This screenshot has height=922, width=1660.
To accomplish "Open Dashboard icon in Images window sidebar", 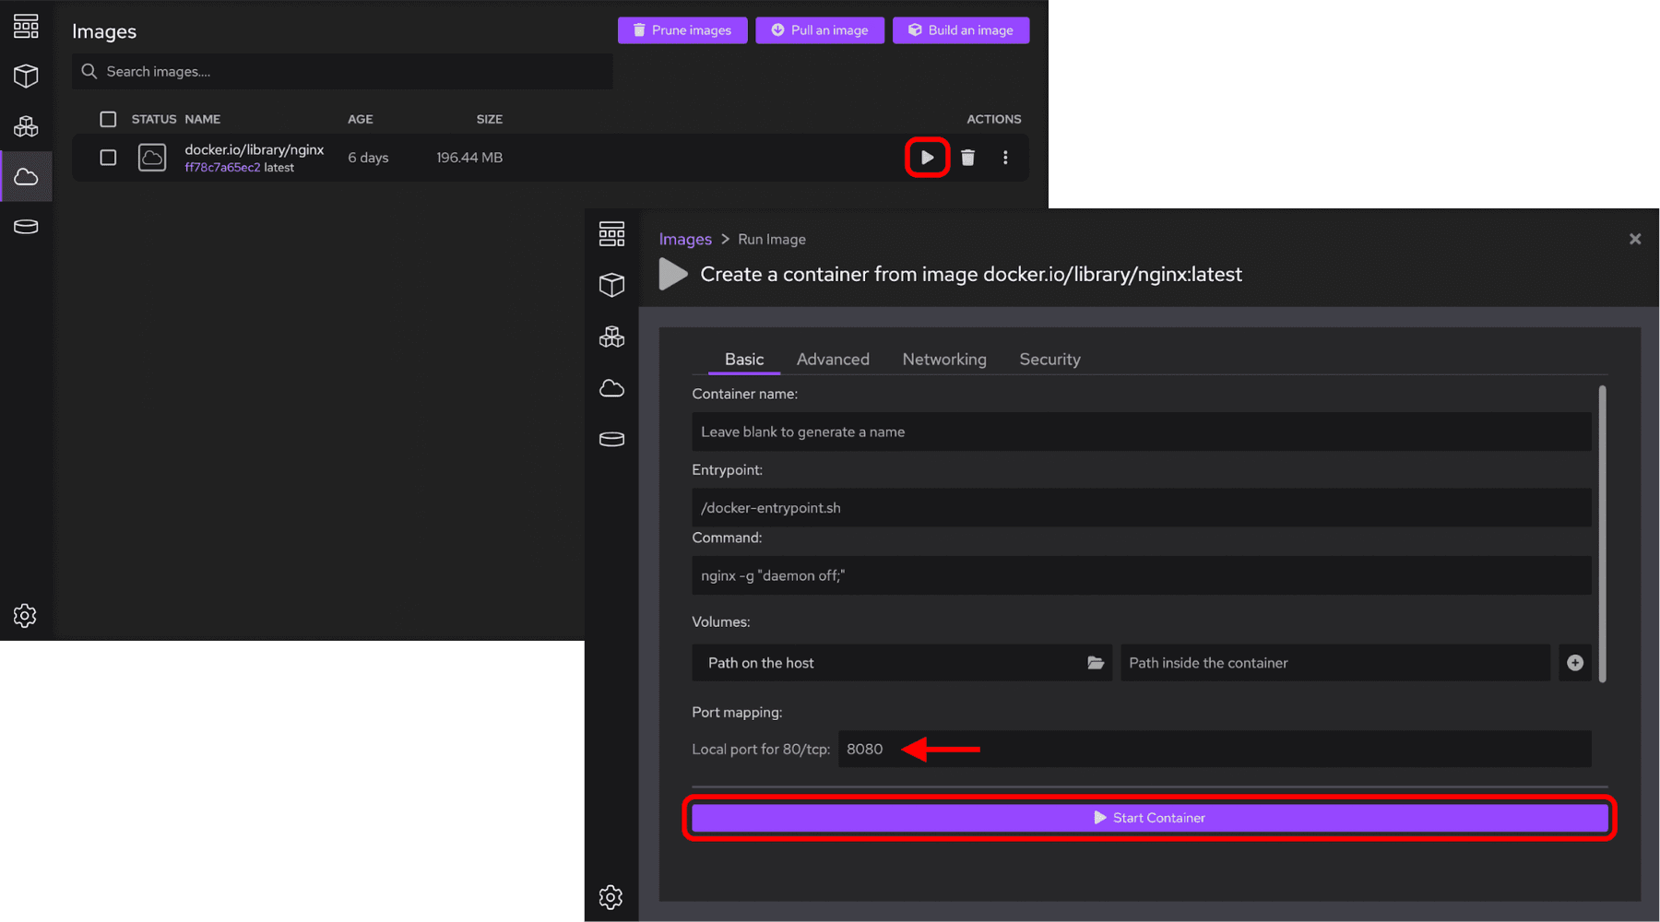I will (x=26, y=27).
